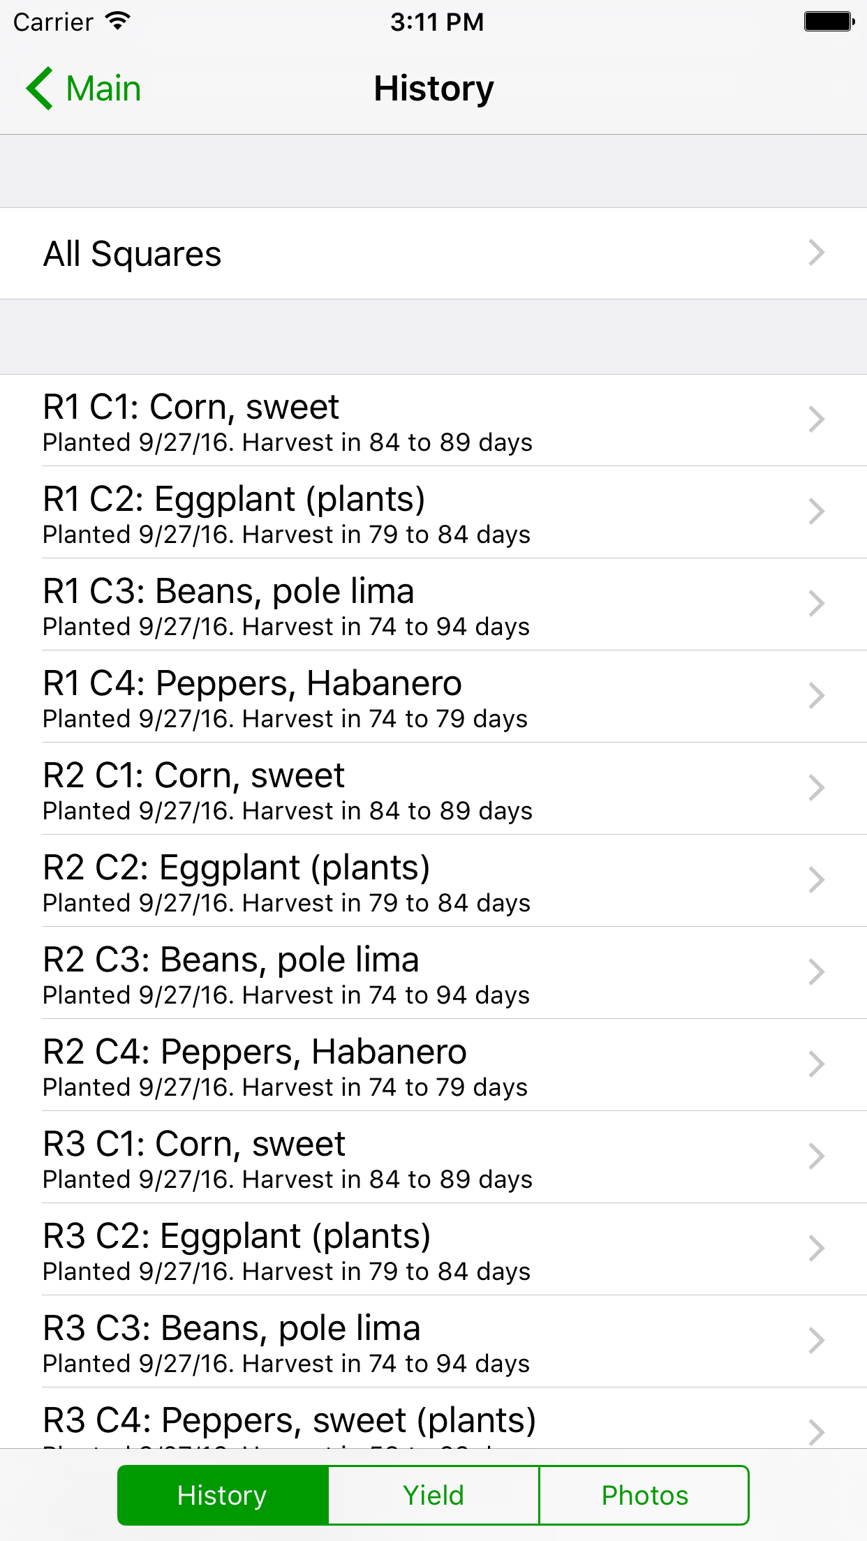The width and height of the screenshot is (867, 1541).
Task: Switch to the Yield tab
Action: point(433,1495)
